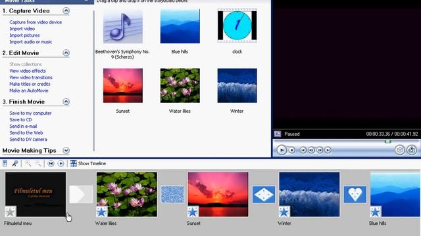Step to previous frame in preview

[x=311, y=150]
